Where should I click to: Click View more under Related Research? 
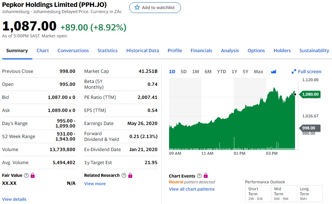pyautogui.click(x=95, y=184)
